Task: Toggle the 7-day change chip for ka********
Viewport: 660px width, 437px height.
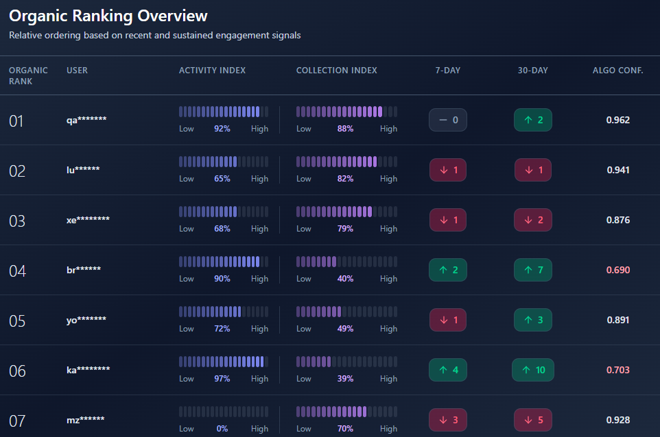Action: point(447,370)
